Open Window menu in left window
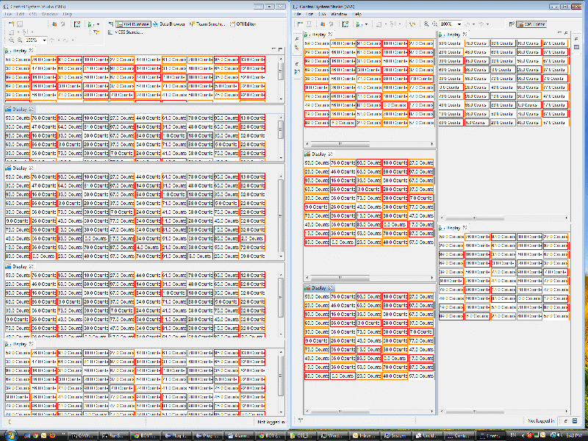588x441 pixels. [x=50, y=14]
